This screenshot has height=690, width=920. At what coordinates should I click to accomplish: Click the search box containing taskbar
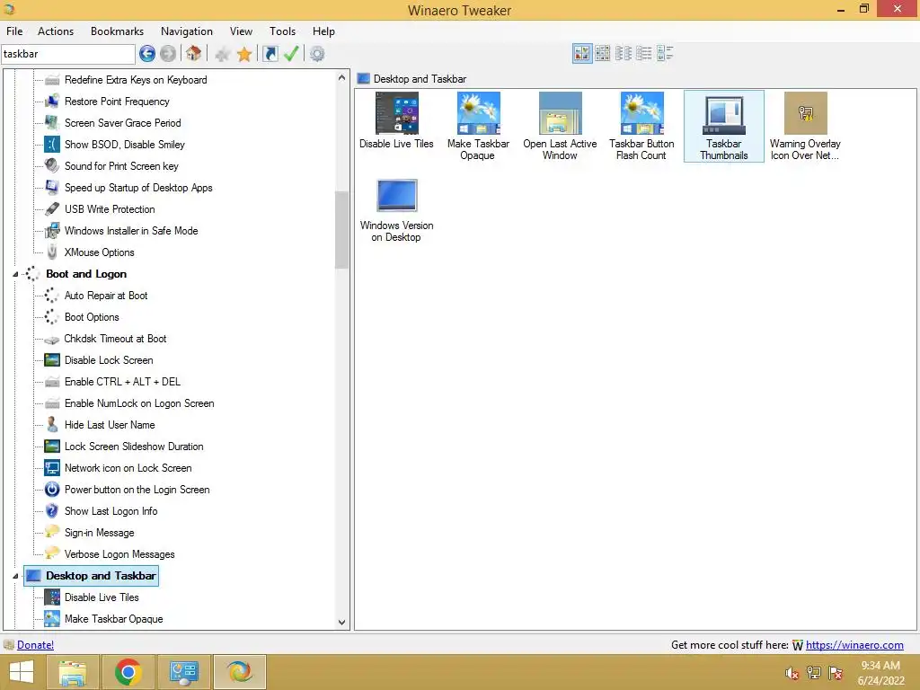click(68, 54)
